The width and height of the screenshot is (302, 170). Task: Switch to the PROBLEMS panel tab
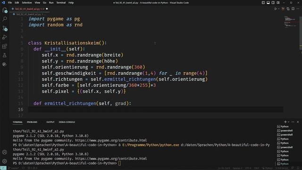click(32, 122)
